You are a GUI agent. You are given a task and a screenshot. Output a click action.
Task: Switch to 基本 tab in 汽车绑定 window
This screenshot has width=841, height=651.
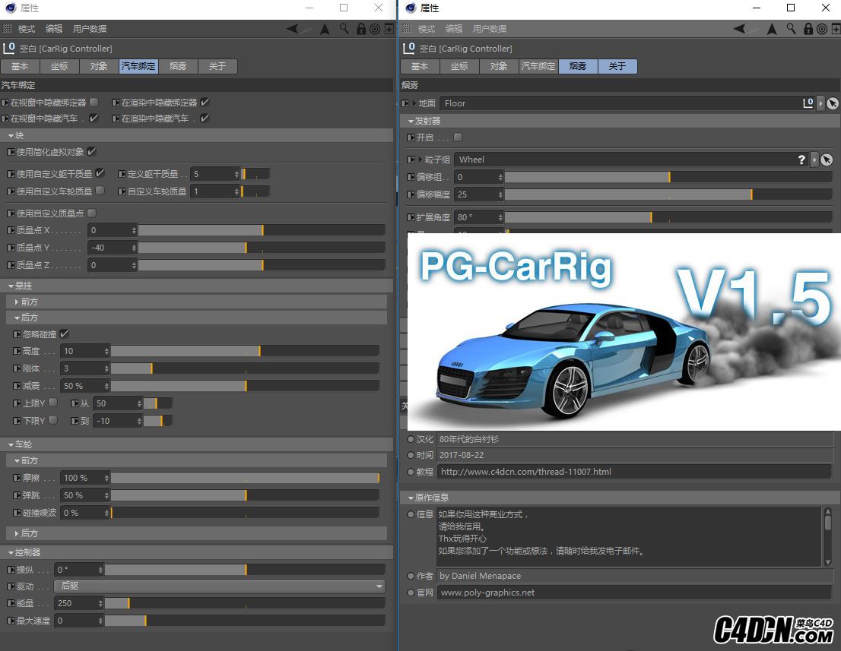click(x=20, y=66)
